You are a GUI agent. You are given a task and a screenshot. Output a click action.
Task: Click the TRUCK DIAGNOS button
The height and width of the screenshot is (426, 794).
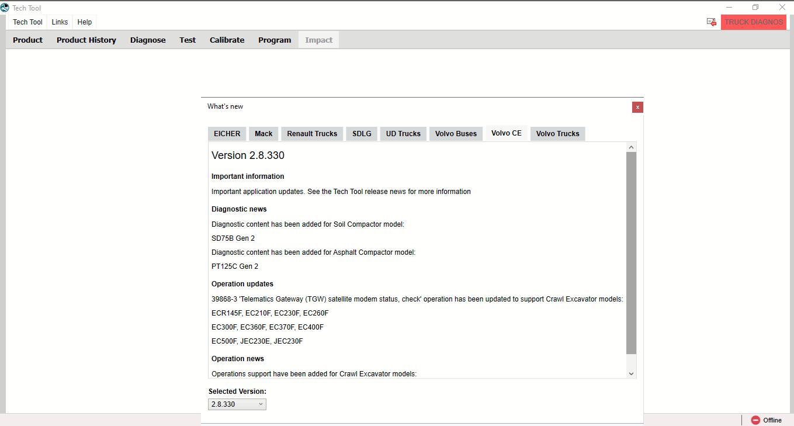(x=754, y=22)
